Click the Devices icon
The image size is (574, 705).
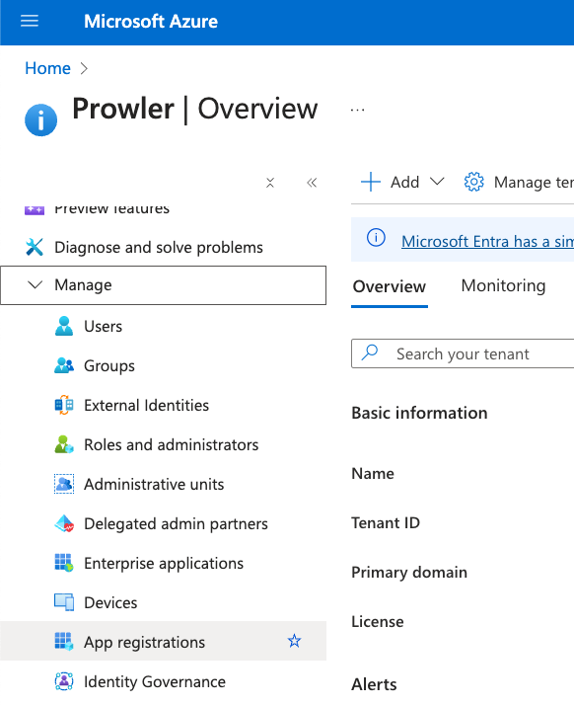pyautogui.click(x=64, y=602)
